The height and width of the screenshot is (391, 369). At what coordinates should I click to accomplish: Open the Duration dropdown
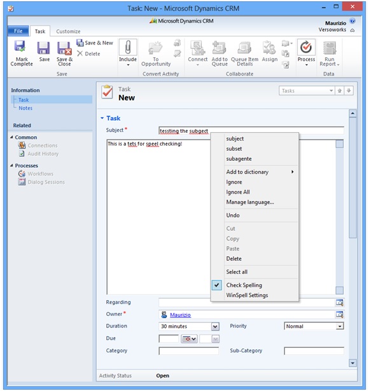pos(215,326)
